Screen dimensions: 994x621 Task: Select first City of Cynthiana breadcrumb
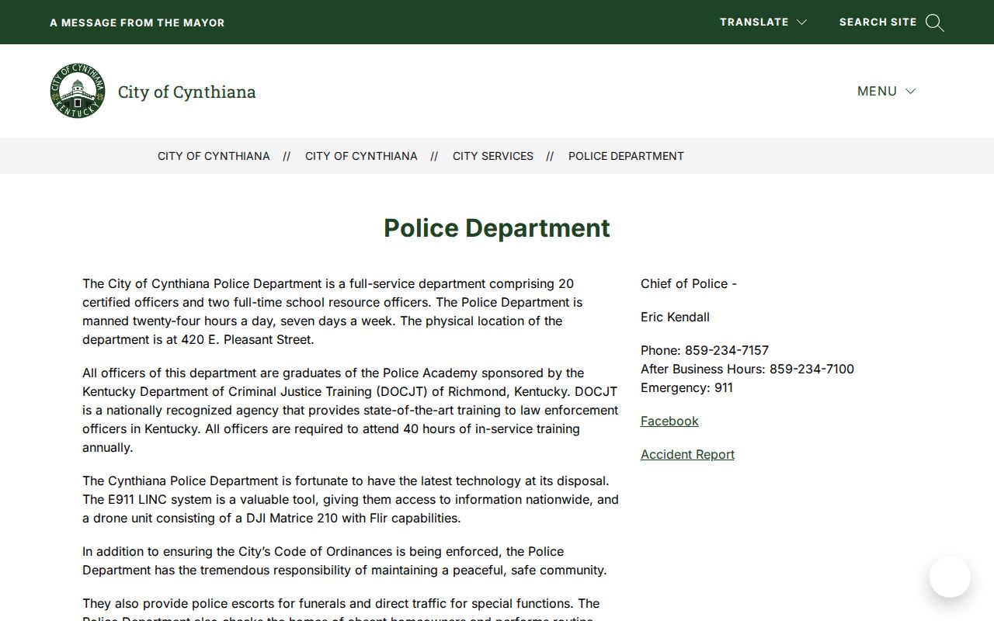214,156
